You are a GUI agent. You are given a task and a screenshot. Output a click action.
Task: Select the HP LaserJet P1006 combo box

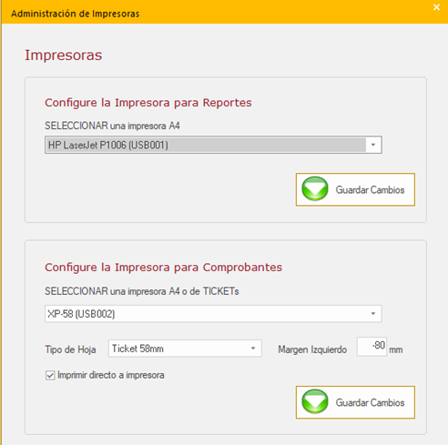(x=213, y=145)
